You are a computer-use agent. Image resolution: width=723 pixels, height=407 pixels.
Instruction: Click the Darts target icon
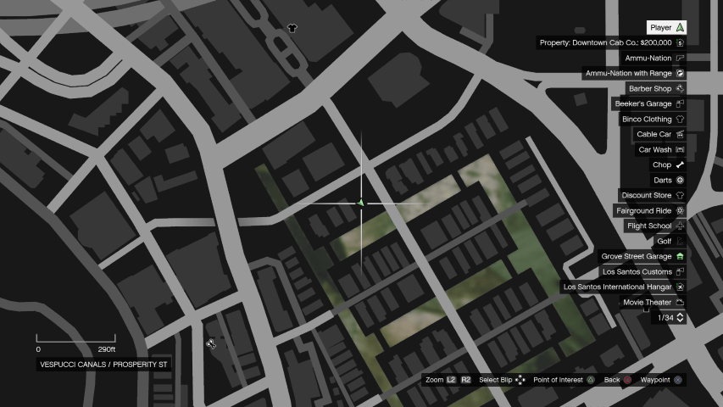click(680, 181)
